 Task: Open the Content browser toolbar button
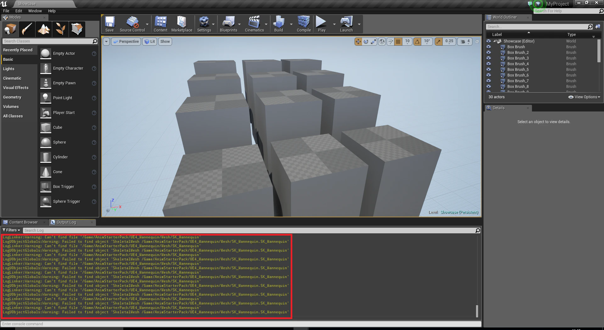click(x=160, y=24)
